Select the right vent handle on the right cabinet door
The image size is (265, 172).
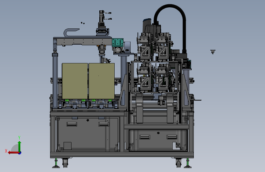(172, 137)
